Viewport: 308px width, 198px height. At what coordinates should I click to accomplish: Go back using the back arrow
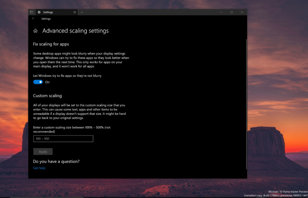[x=33, y=18]
